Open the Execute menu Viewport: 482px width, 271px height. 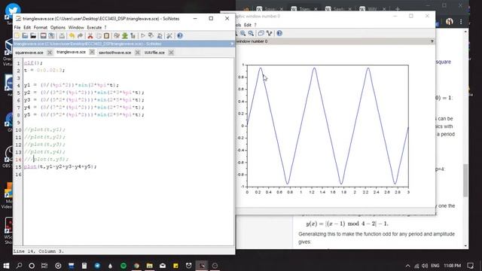tap(94, 27)
